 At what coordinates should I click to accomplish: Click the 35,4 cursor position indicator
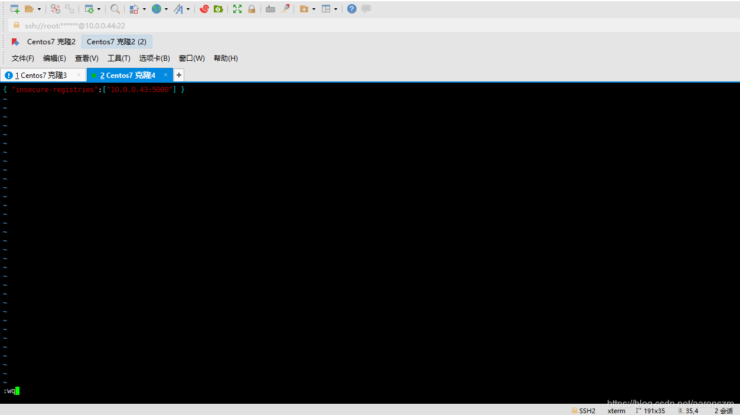[x=688, y=410]
